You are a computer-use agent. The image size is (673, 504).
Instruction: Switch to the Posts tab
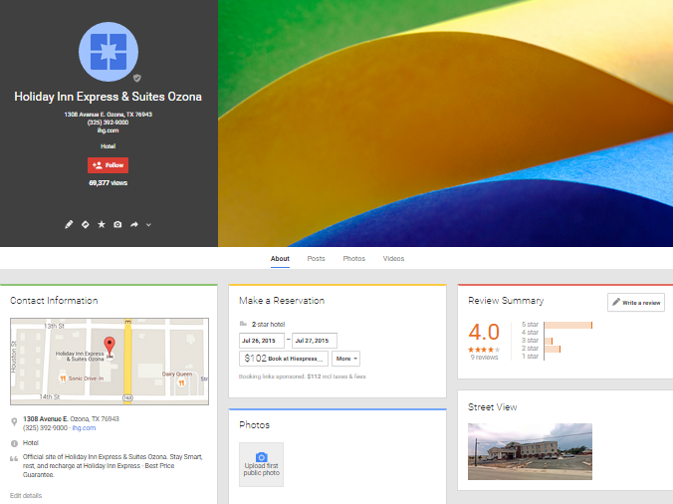[316, 258]
